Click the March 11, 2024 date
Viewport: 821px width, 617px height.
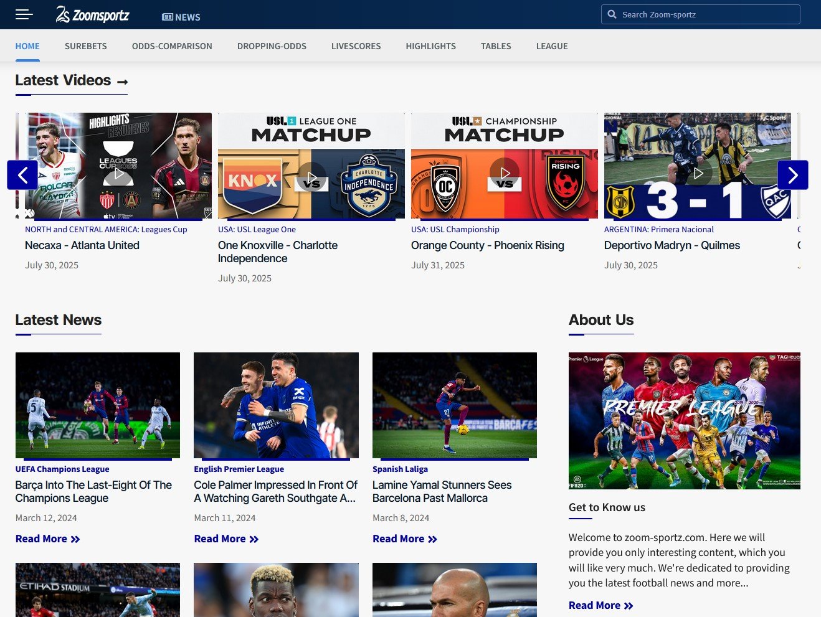point(225,518)
